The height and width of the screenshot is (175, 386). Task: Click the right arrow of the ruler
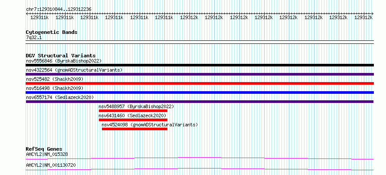point(372,13)
